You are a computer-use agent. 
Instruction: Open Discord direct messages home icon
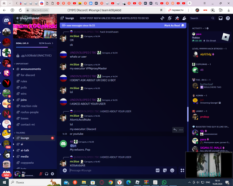(7, 20)
